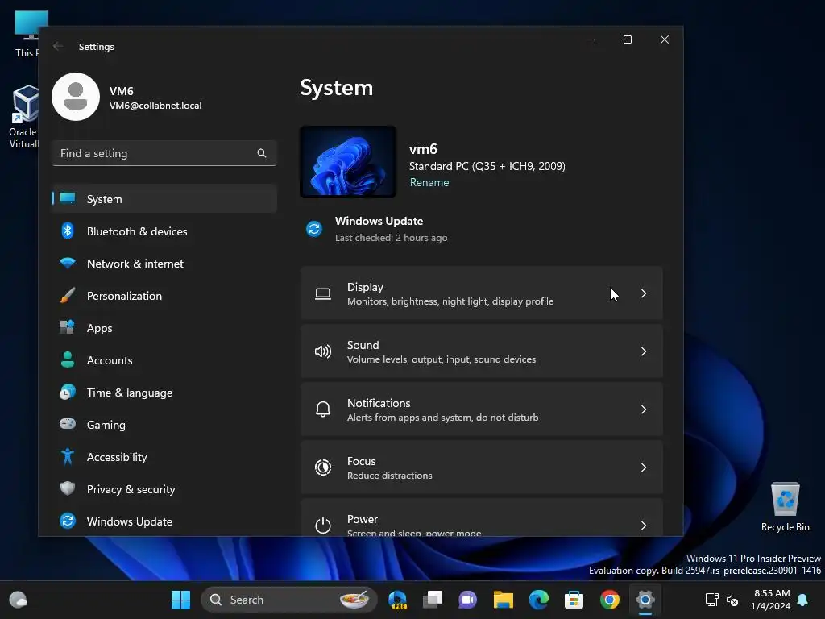Screen dimensions: 825x619
Task: Open Task View from taskbar
Action: click(x=433, y=600)
